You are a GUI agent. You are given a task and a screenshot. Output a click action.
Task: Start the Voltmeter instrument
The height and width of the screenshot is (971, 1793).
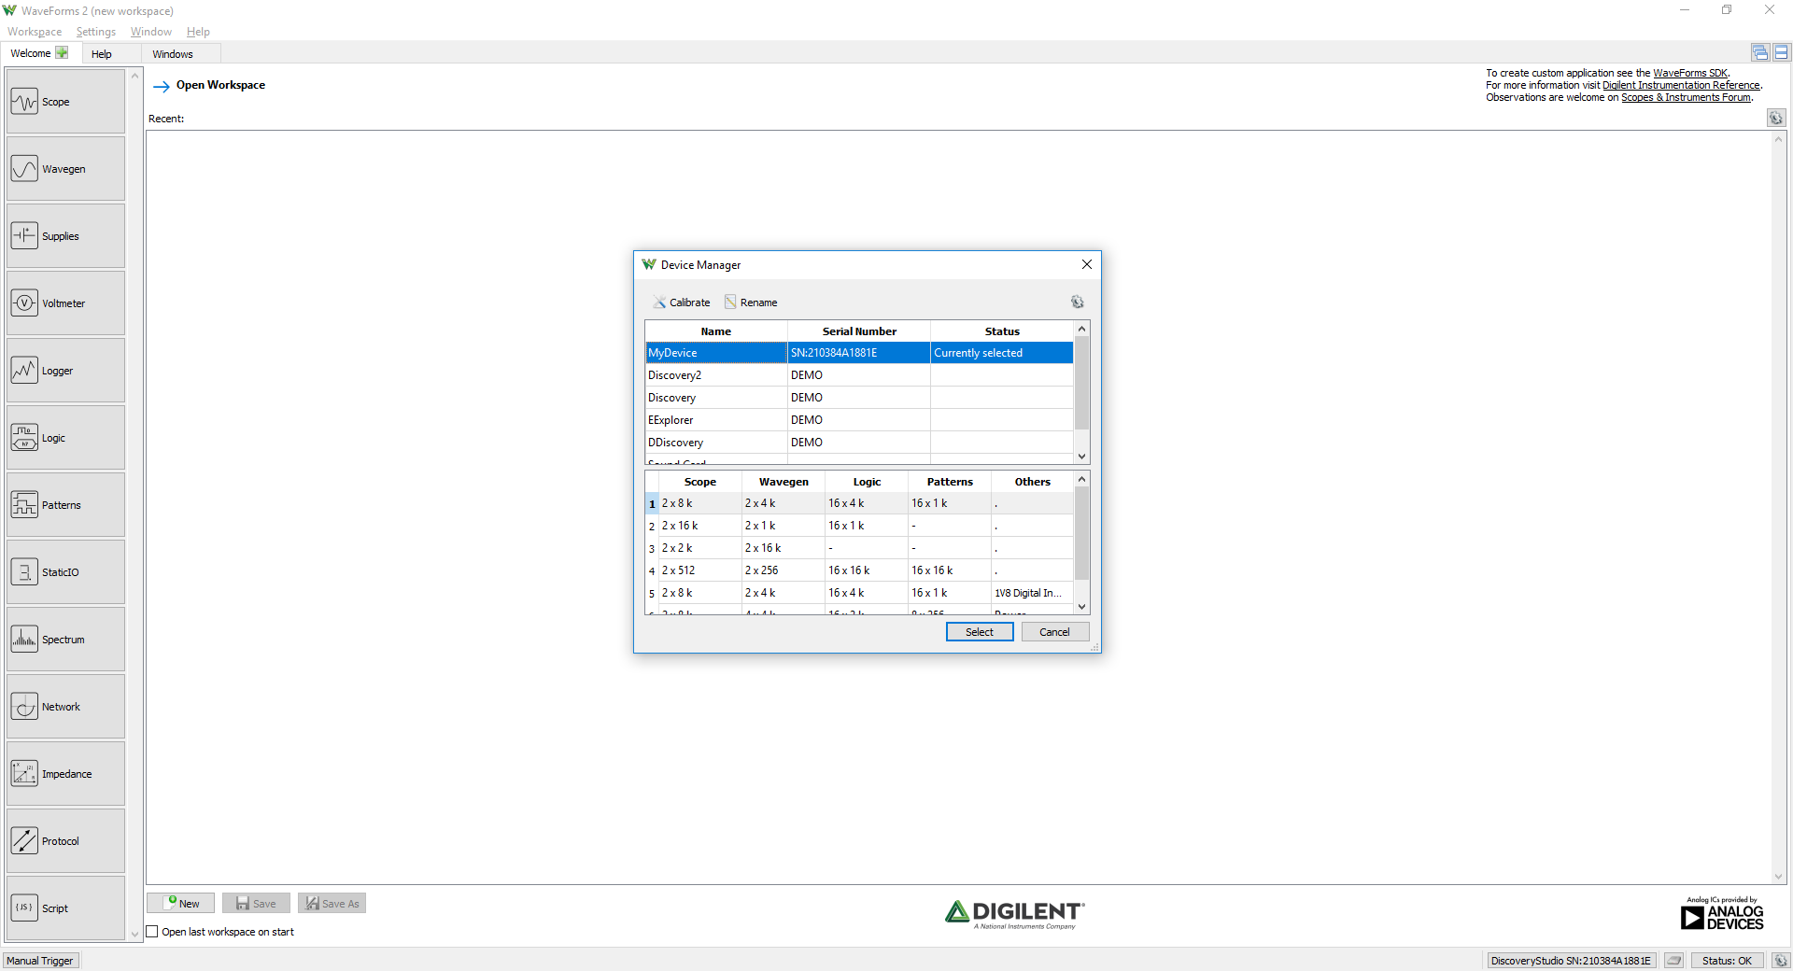point(65,303)
